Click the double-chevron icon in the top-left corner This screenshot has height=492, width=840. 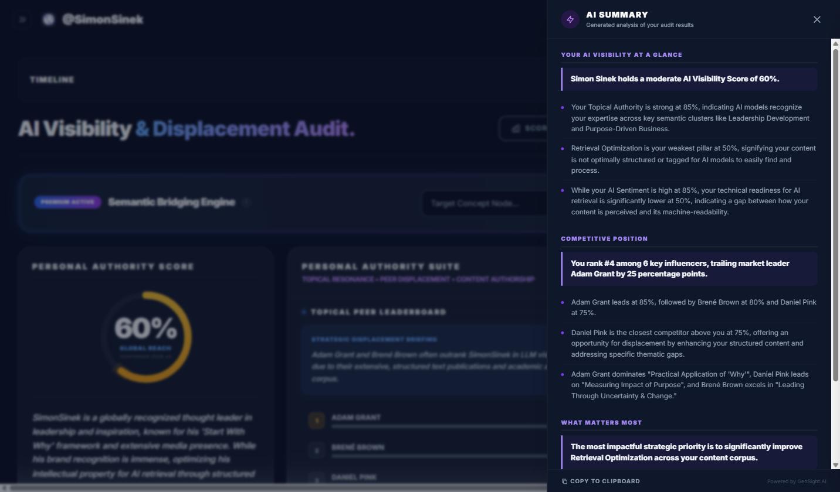22,19
